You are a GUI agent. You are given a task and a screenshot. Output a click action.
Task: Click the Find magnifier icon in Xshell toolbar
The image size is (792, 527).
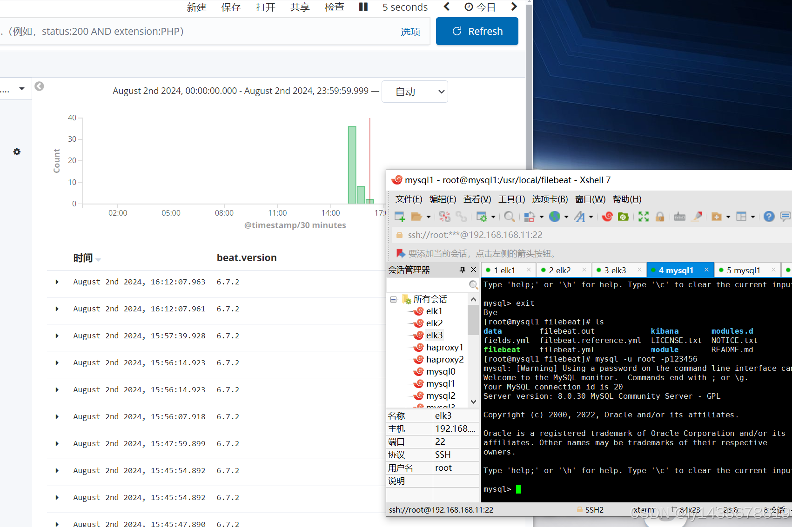509,217
